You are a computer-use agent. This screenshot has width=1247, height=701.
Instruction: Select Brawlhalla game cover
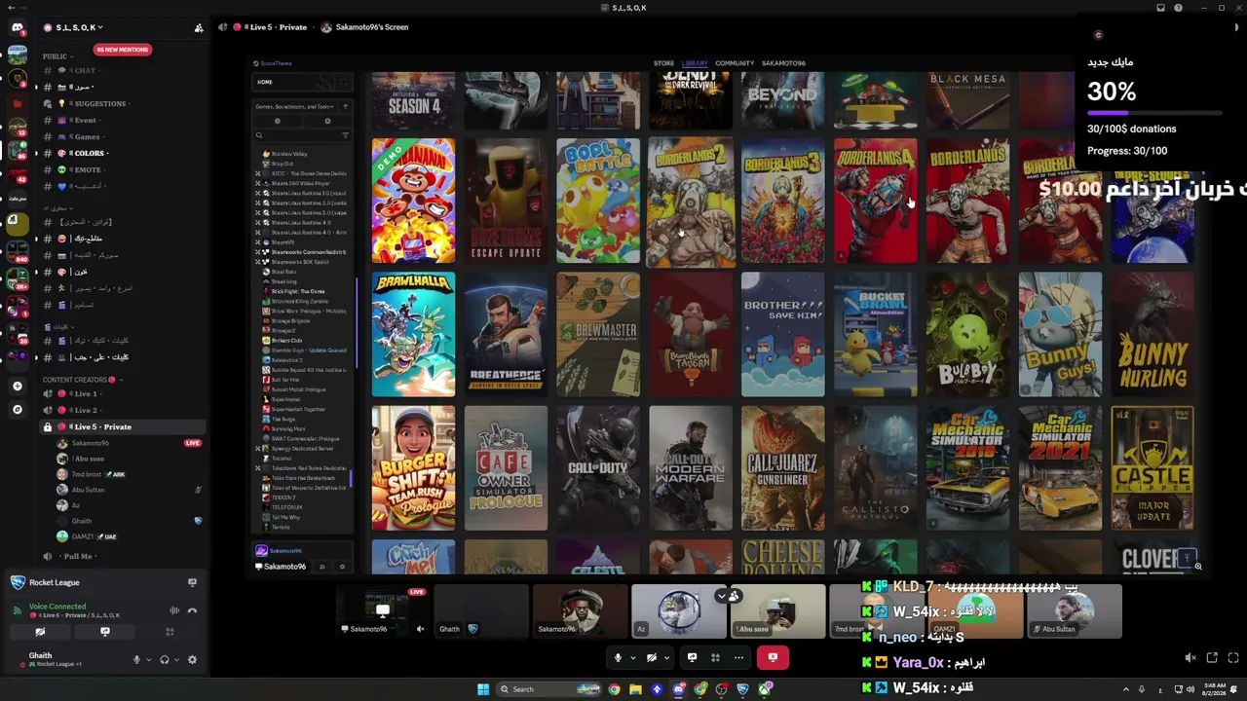click(x=413, y=335)
